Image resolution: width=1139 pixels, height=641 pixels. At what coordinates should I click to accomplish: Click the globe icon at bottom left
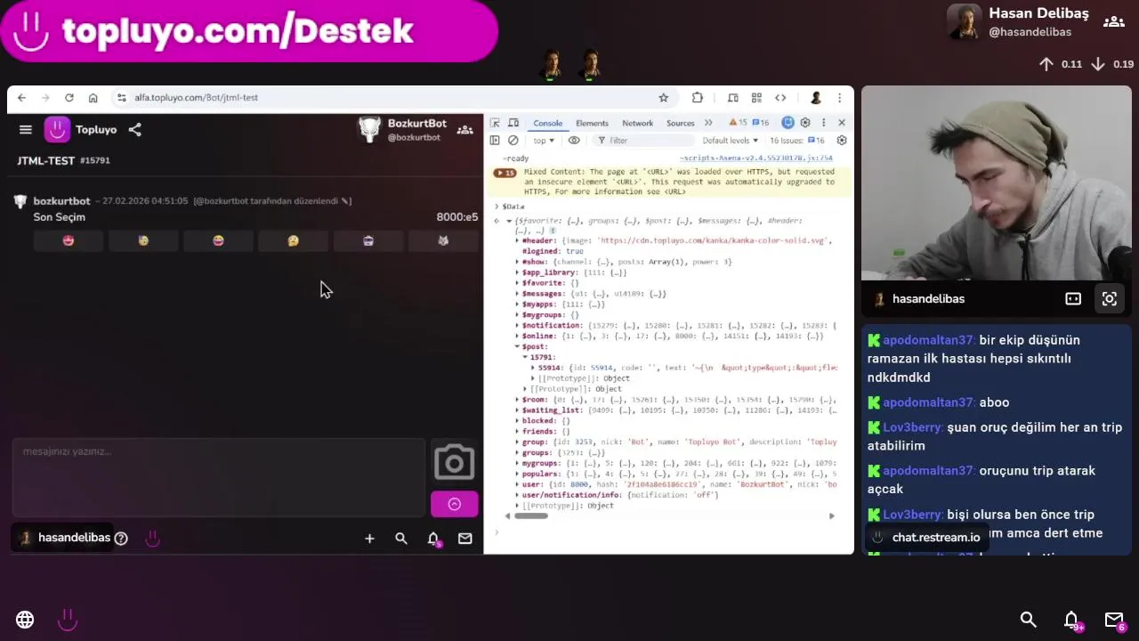(25, 620)
